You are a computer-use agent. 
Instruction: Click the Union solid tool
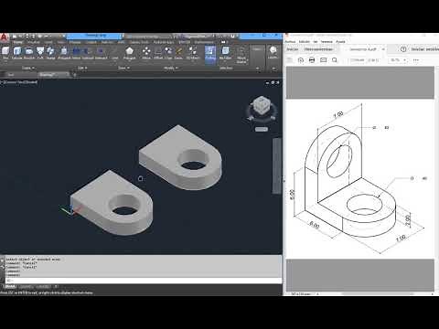tap(76, 52)
